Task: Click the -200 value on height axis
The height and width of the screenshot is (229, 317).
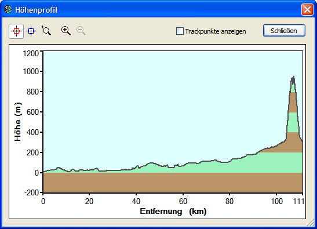Action: [31, 192]
